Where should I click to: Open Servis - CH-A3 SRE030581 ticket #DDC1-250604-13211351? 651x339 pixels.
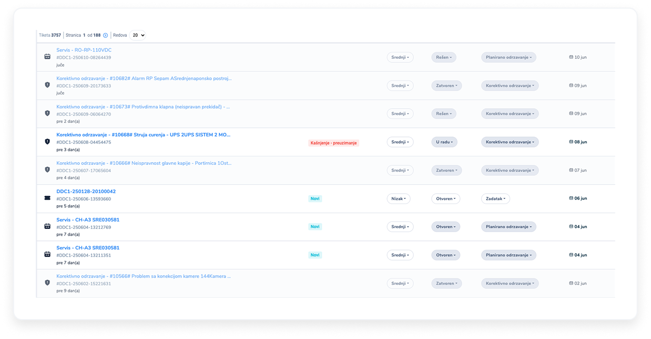(88, 248)
